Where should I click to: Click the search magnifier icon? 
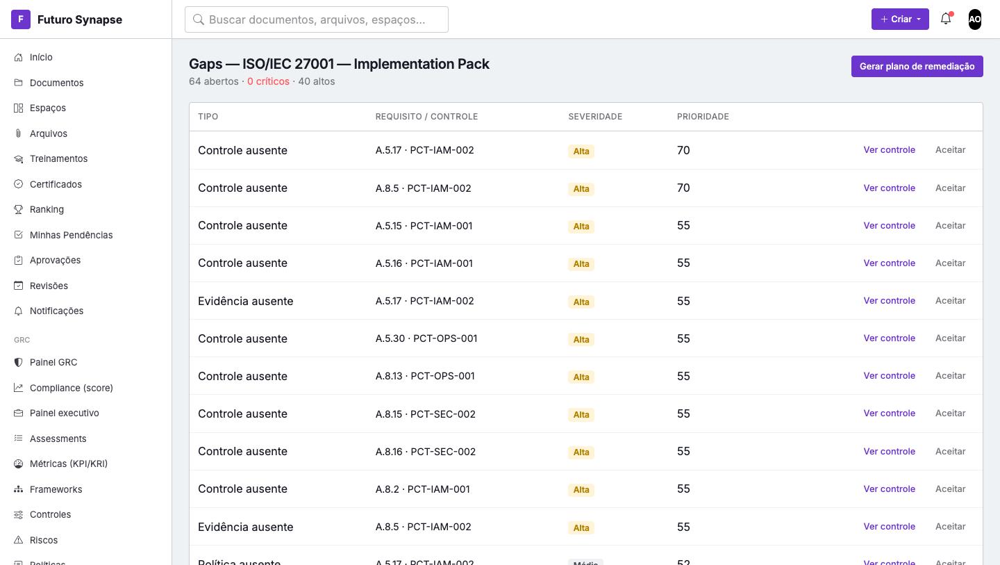pos(199,19)
